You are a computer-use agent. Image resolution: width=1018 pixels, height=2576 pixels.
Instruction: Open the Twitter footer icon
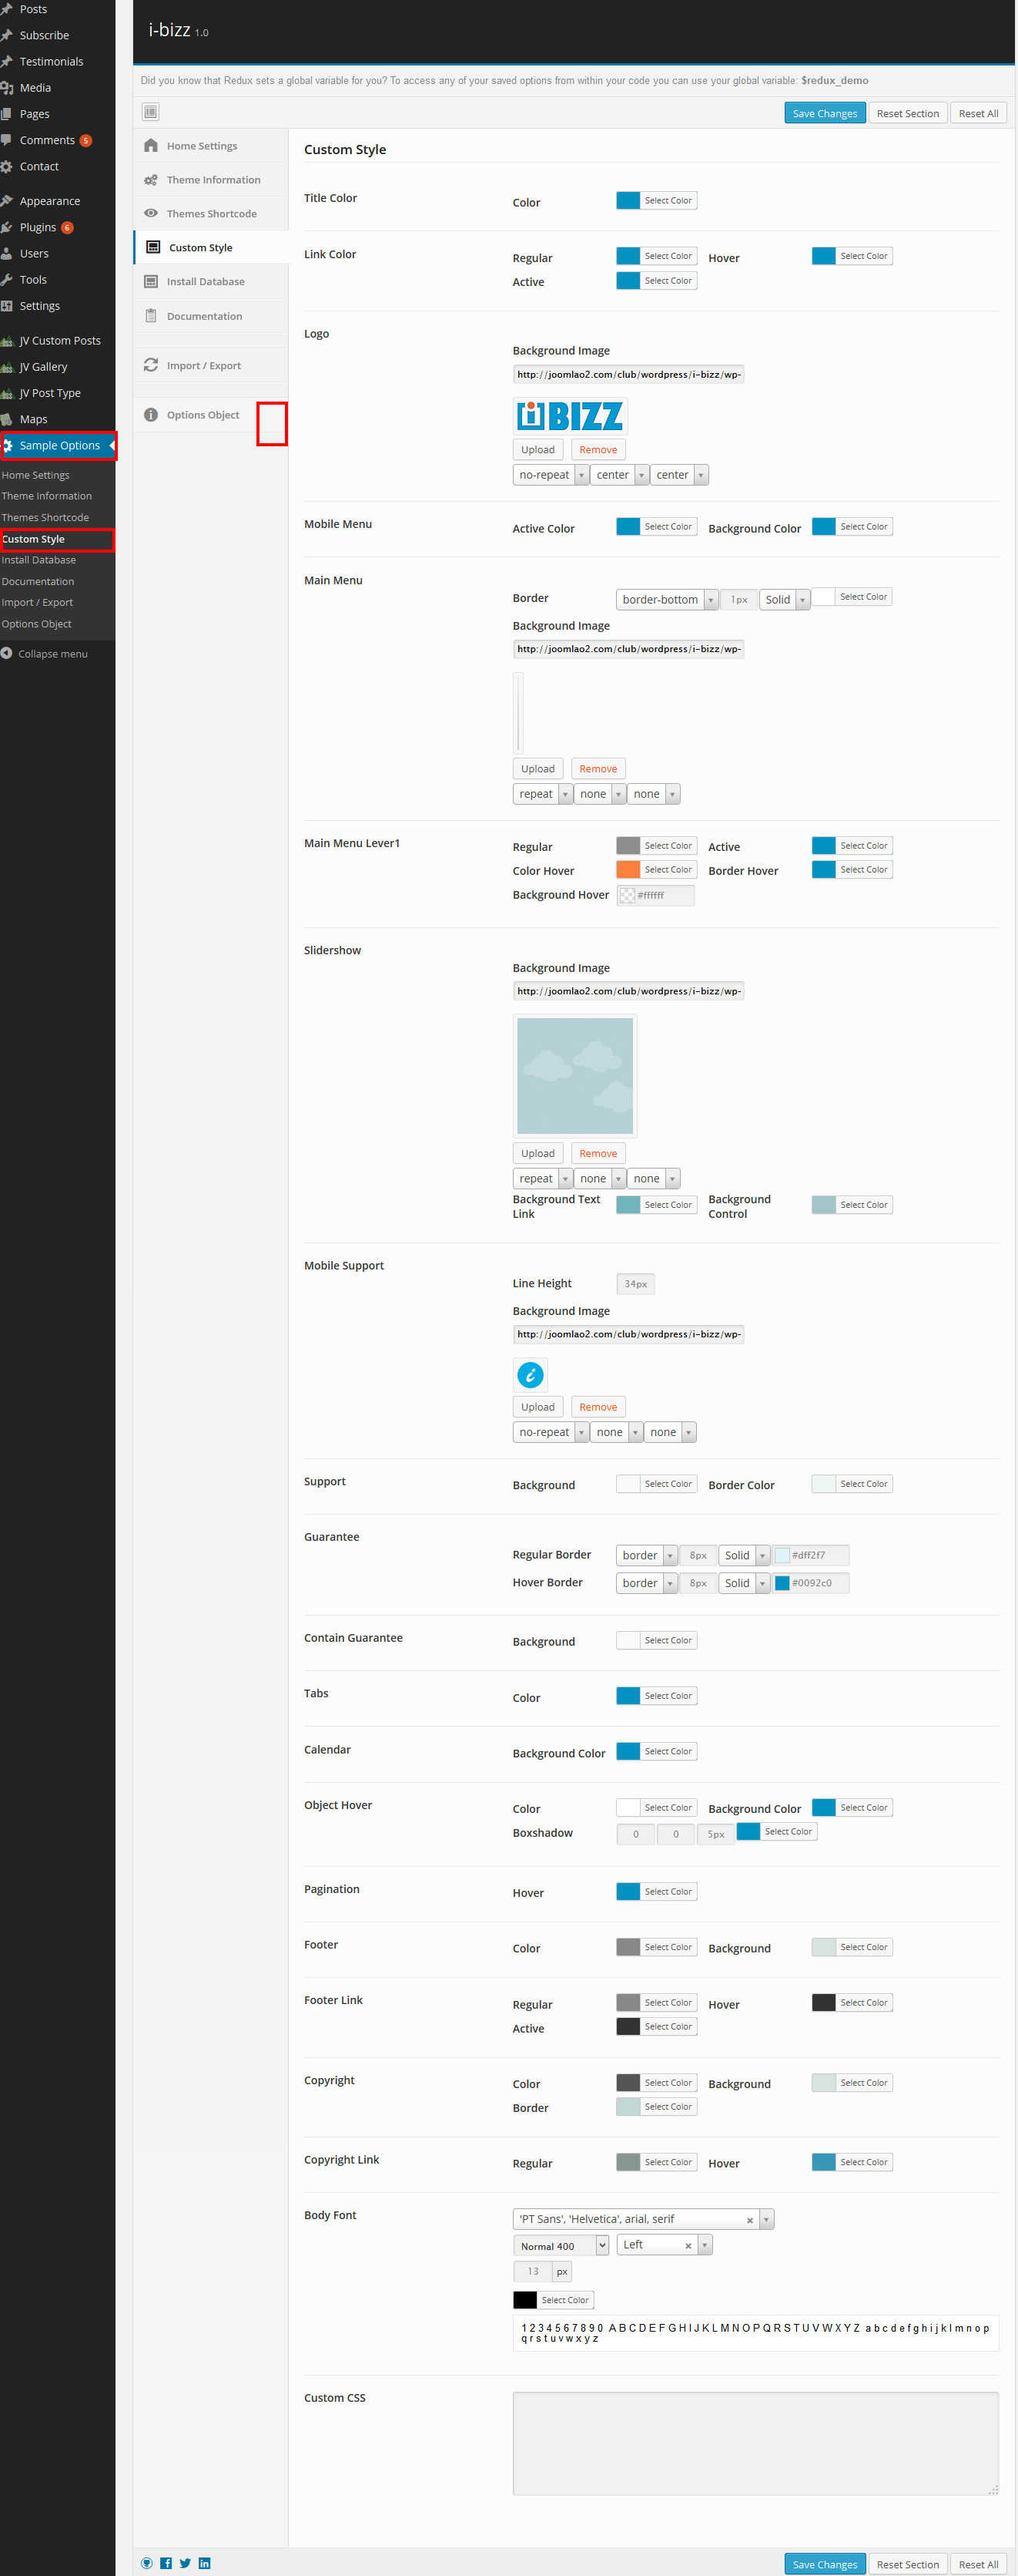click(185, 2563)
